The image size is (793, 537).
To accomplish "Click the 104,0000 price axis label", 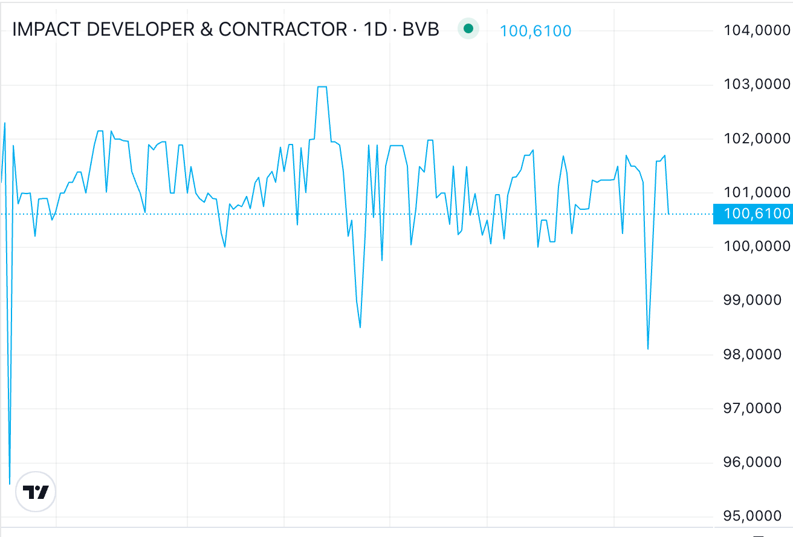I will click(x=757, y=30).
